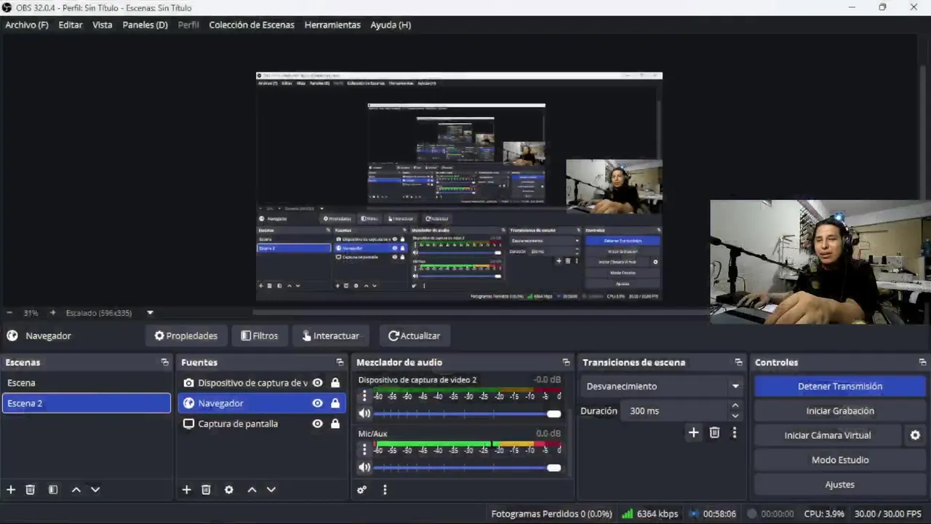The image size is (931, 524).
Task: Open options dots for Mic/Aux channel
Action: (364, 450)
